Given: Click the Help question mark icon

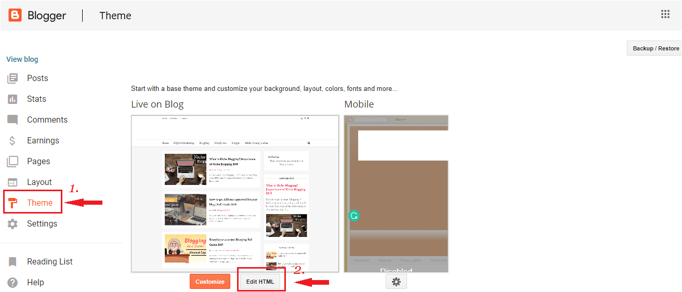Looking at the screenshot, I should [x=12, y=283].
